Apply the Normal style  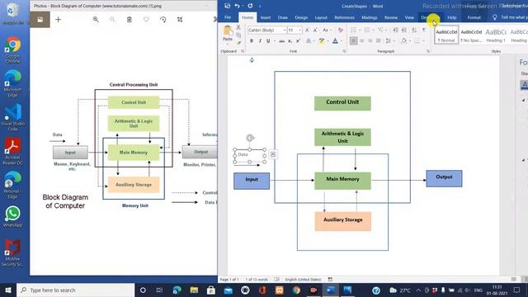click(x=446, y=35)
